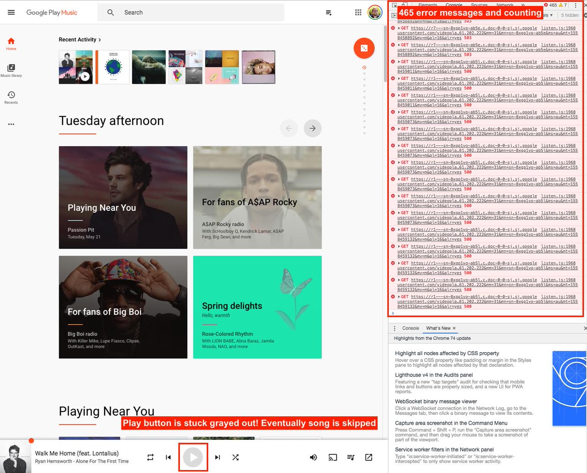Click 'Capture area screenshot in the Command Menu'

[x=451, y=423]
